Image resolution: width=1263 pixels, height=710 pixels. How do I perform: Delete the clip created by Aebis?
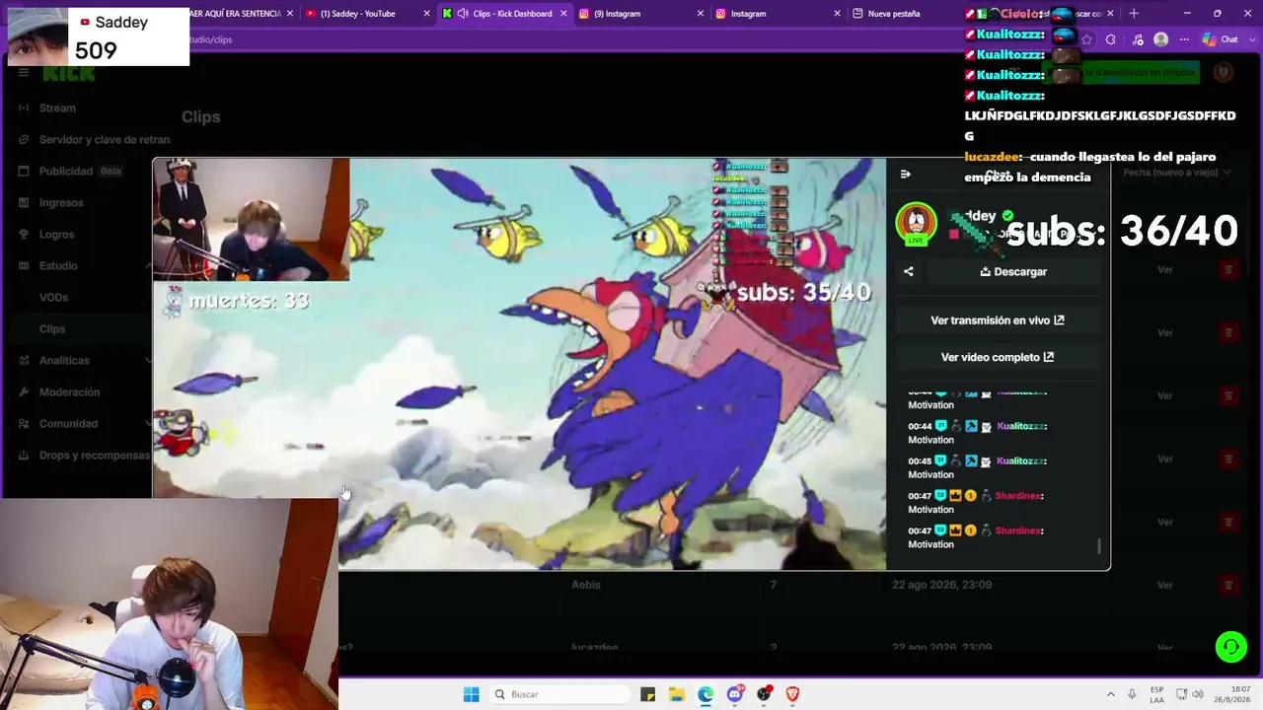point(1228,585)
